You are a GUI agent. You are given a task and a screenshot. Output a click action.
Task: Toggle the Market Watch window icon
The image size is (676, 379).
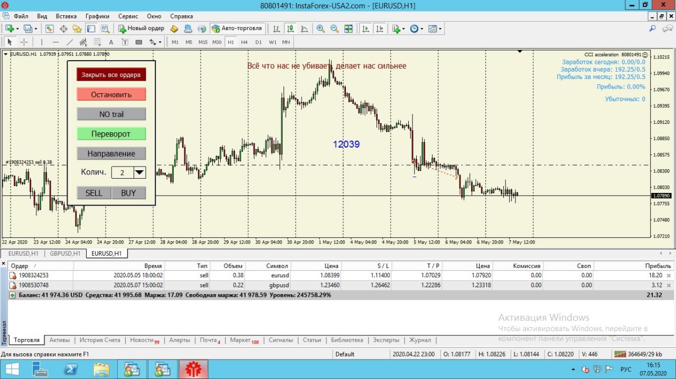click(50, 28)
